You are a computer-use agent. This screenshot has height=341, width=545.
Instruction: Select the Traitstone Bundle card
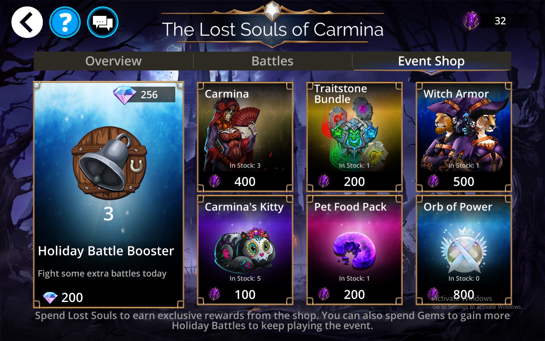(354, 137)
